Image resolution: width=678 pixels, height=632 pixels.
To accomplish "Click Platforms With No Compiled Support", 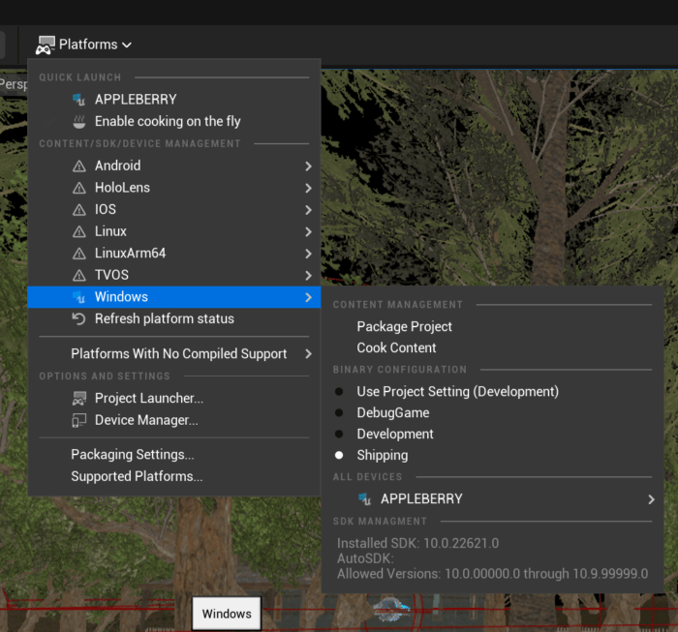I will coord(178,354).
